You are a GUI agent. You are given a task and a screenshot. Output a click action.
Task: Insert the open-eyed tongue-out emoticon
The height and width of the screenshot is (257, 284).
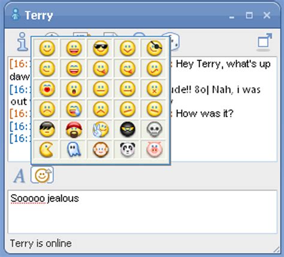tap(101, 69)
